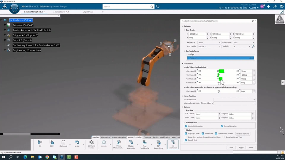Expand SauliusRobot A.1 tree node
285x160 pixels.
[x=5, y=30]
